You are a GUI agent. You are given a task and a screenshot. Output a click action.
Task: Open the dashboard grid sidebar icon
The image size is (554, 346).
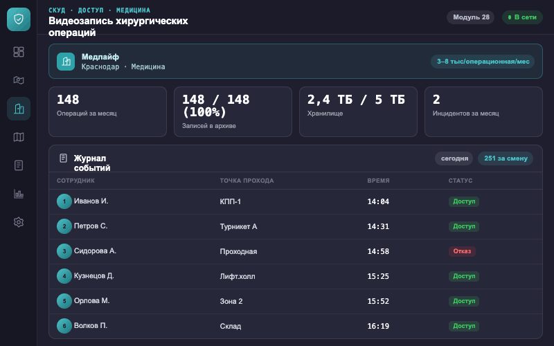click(19, 52)
